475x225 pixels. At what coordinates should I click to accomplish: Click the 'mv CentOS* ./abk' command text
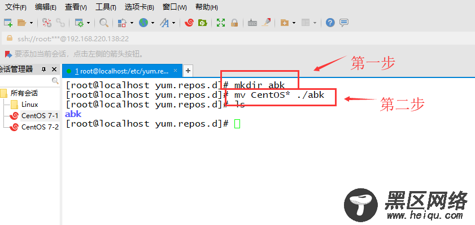(279, 95)
